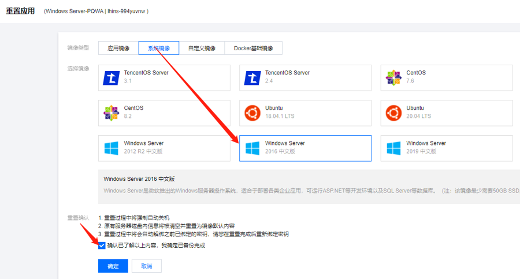Uncheck the backup confirmation checkbox
Screen dimensions: 520x279
(102, 245)
